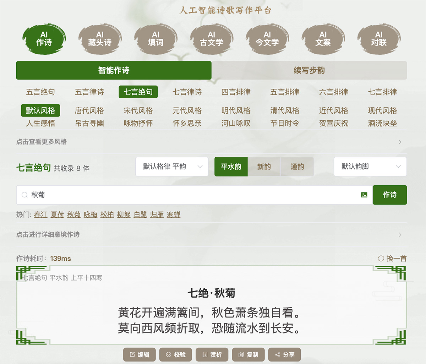Switch to the AI 对联 mode

[x=379, y=39]
